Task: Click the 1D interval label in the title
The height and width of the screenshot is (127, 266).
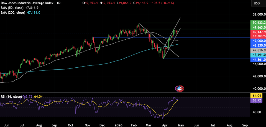Action: [x=58, y=3]
